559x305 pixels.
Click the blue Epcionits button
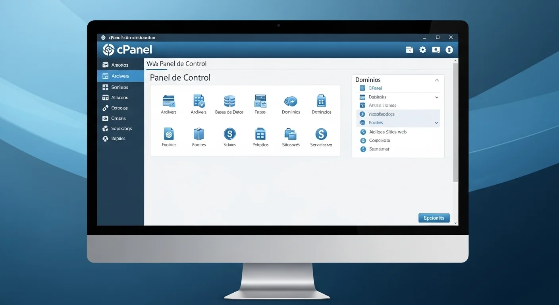tap(434, 218)
